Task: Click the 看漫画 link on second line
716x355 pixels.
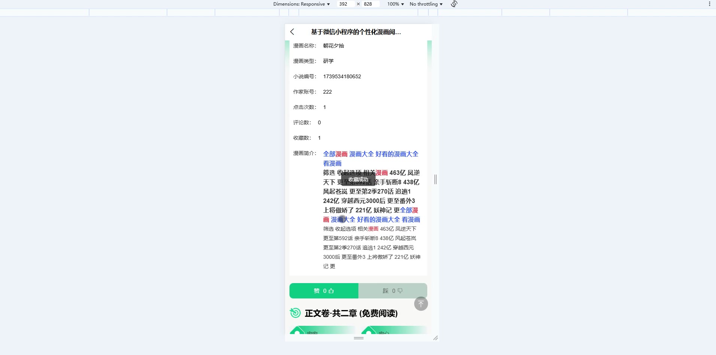Action: tap(332, 164)
